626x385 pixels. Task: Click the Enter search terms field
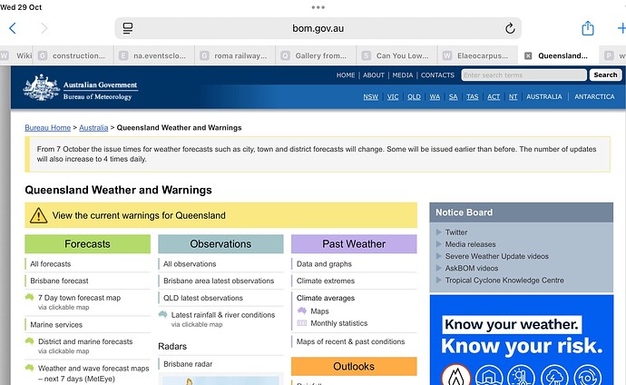(x=523, y=75)
